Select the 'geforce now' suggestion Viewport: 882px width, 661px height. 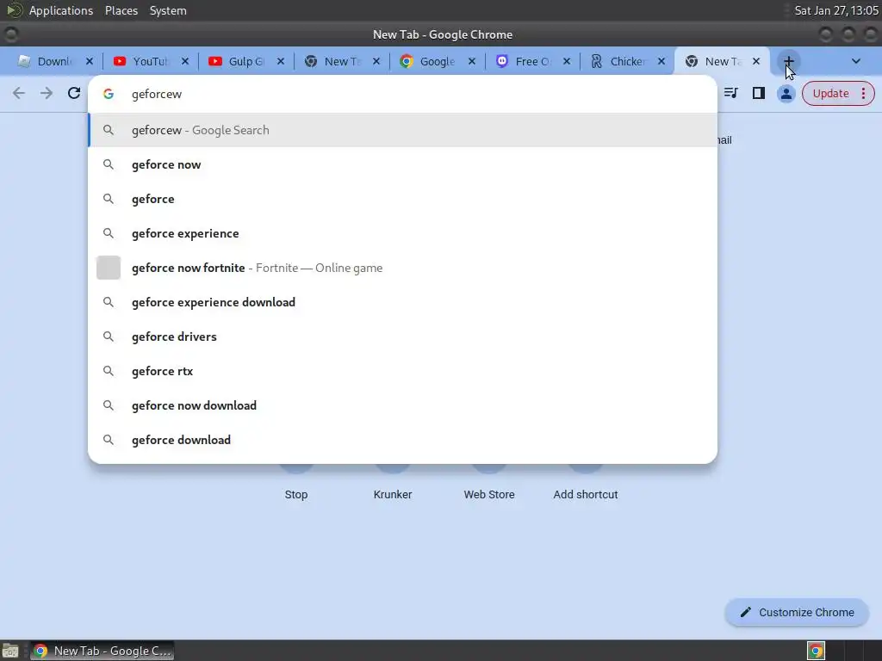(403, 164)
